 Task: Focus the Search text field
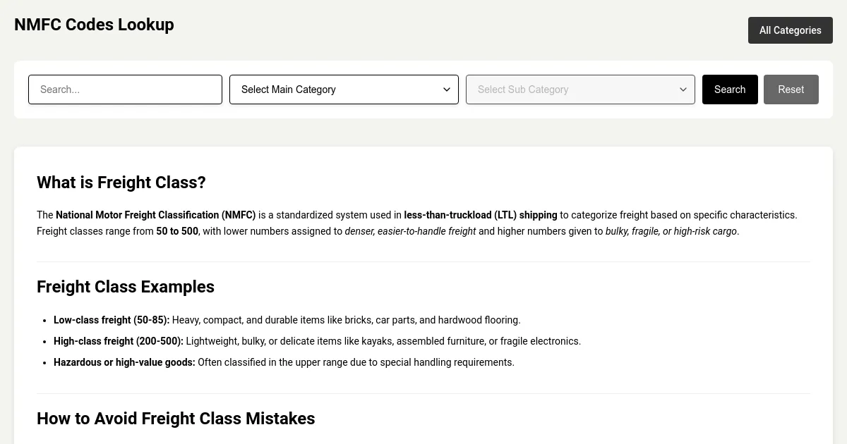tap(125, 90)
